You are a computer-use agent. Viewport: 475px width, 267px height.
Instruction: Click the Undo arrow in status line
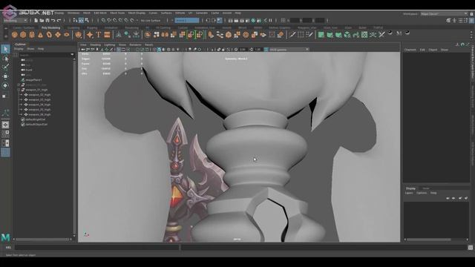pyautogui.click(x=53, y=20)
